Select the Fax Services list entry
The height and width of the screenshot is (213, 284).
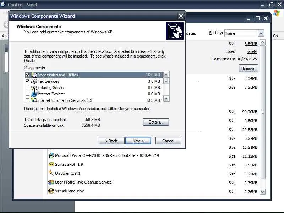click(94, 81)
